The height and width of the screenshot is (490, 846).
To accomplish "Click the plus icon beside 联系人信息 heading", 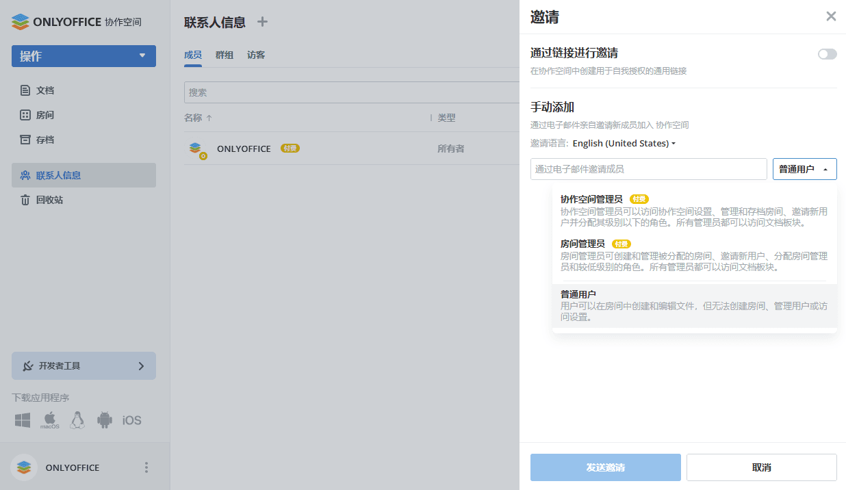I will click(262, 22).
